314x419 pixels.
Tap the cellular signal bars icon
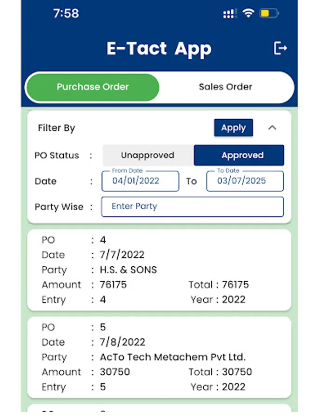click(x=230, y=14)
